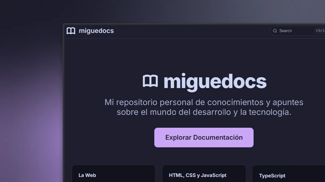Screen dimensions: 325x182
Task: Click the text 'Mi repositorio personal de conocimientos y apuntes'
Action: 204,102
